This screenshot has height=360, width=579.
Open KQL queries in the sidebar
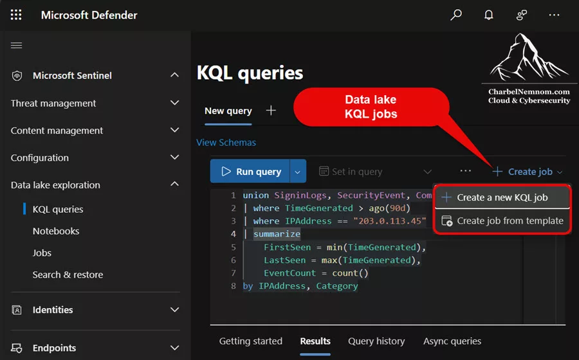pyautogui.click(x=58, y=209)
